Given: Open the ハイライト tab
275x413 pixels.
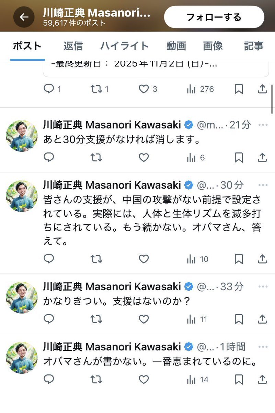Looking at the screenshot, I should (124, 46).
